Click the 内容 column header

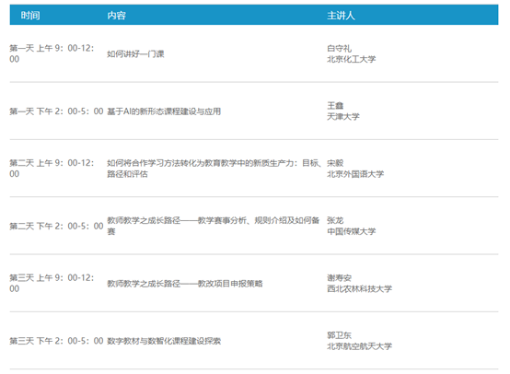tap(116, 15)
